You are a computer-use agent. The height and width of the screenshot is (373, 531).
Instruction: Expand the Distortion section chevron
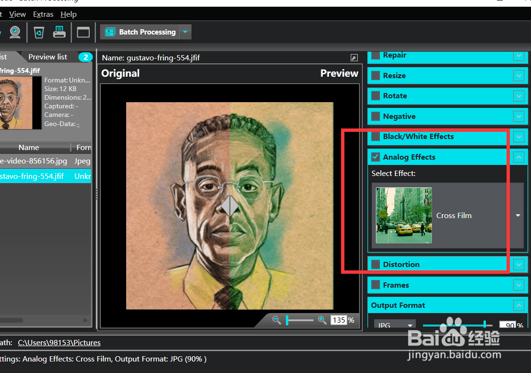519,264
